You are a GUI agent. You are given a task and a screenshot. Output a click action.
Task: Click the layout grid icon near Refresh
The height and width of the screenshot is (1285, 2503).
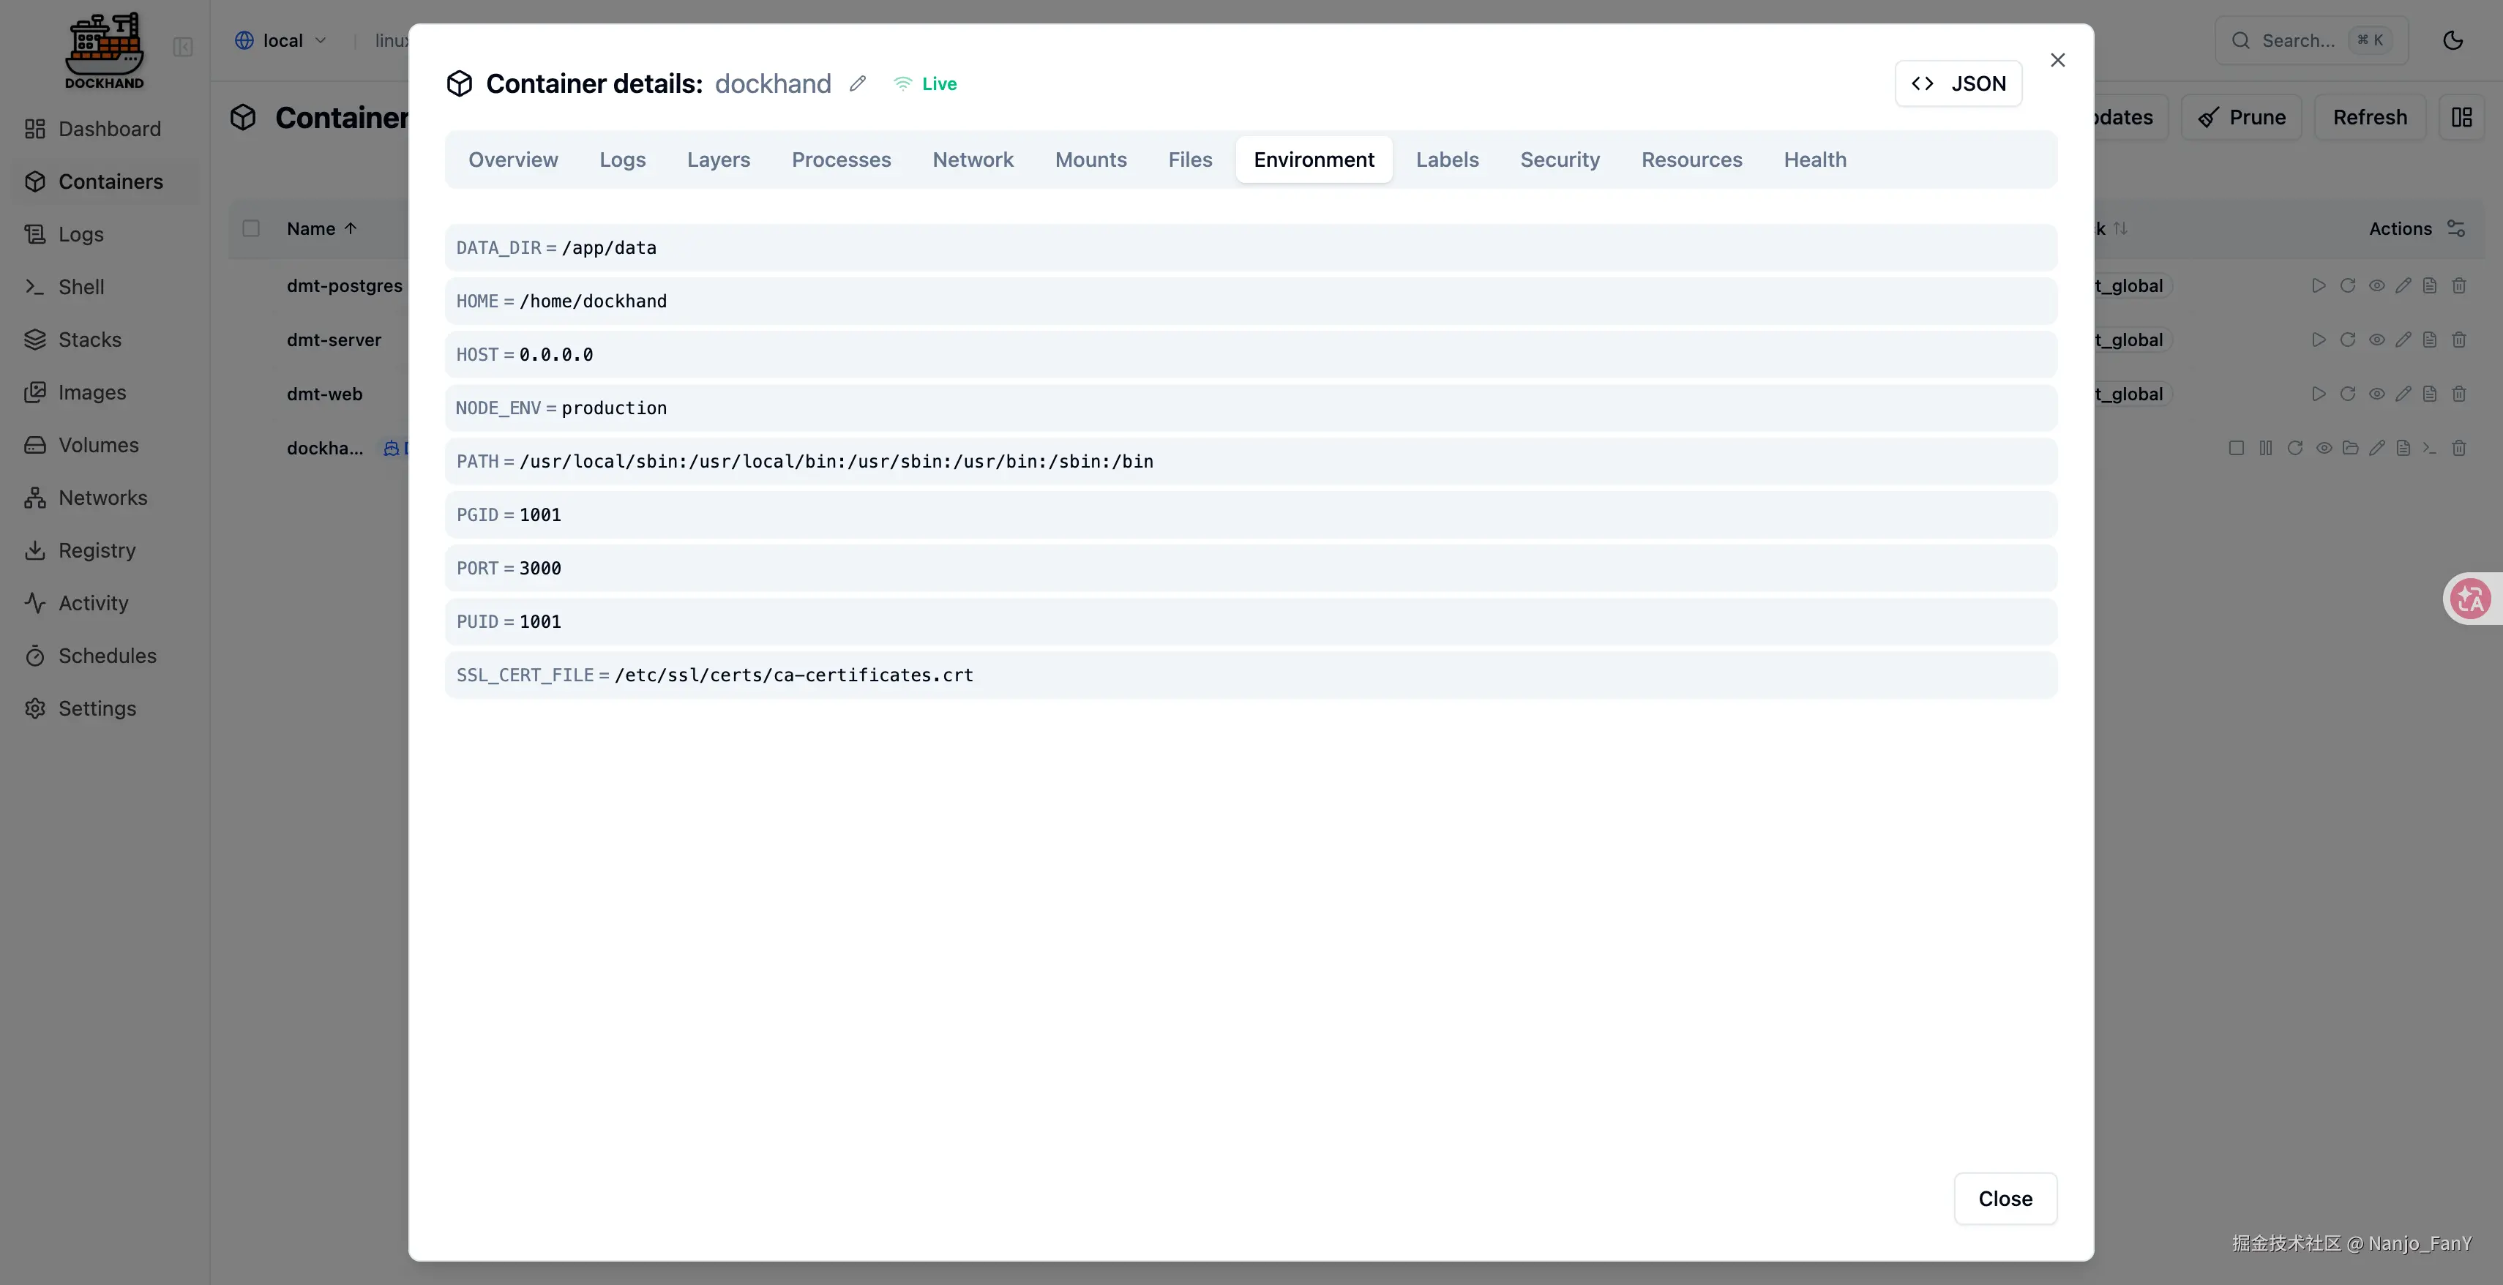coord(2461,118)
